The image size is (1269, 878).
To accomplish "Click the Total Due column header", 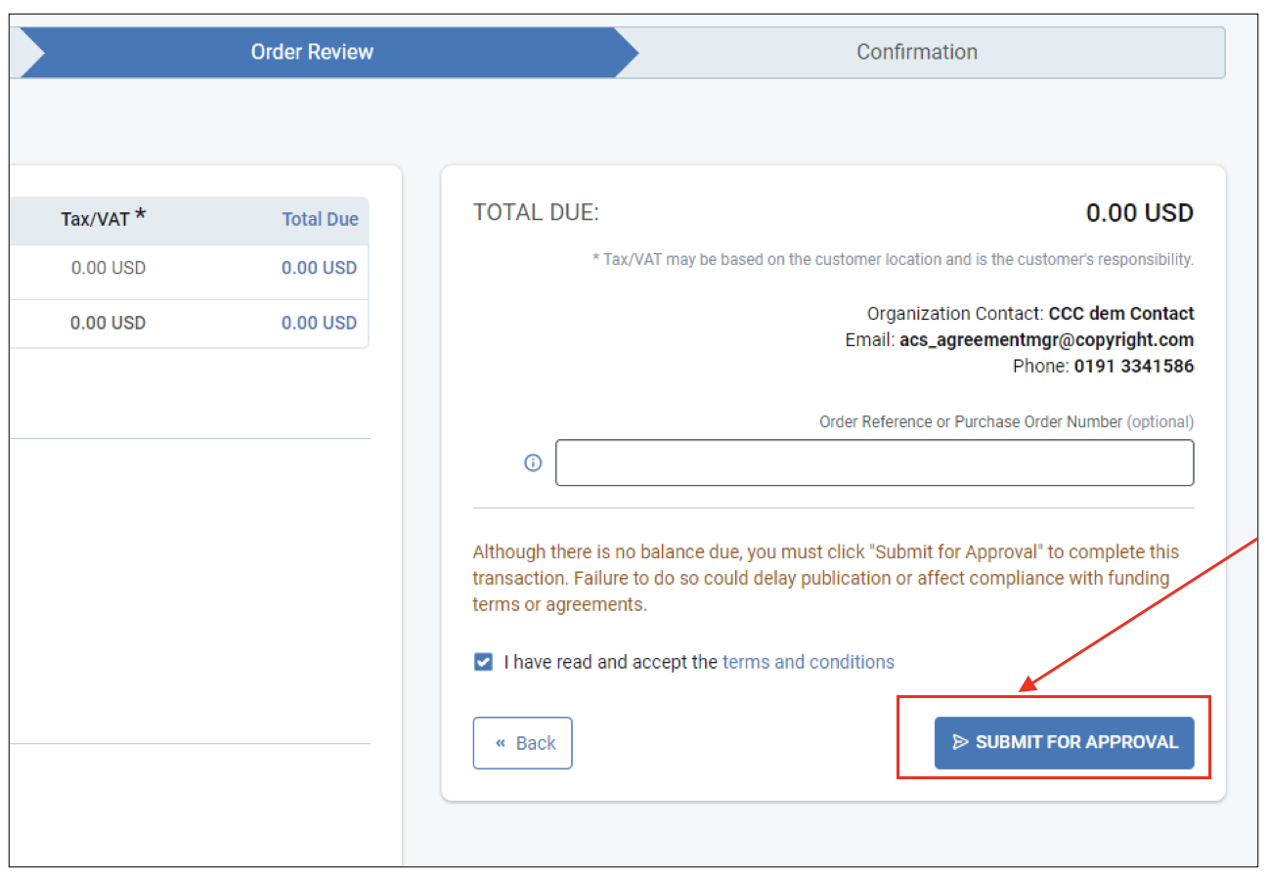I will [320, 219].
